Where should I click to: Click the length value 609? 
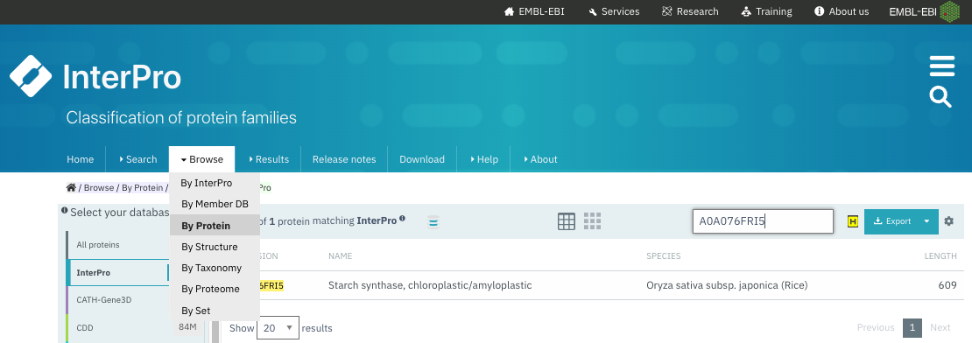947,285
